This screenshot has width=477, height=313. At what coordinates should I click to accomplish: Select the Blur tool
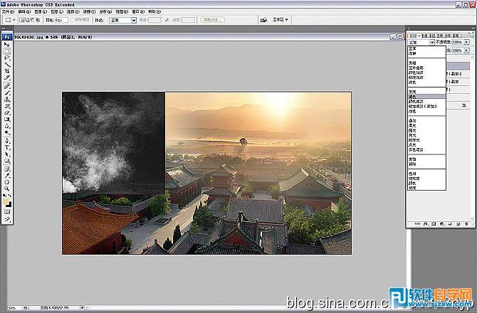(x=7, y=126)
